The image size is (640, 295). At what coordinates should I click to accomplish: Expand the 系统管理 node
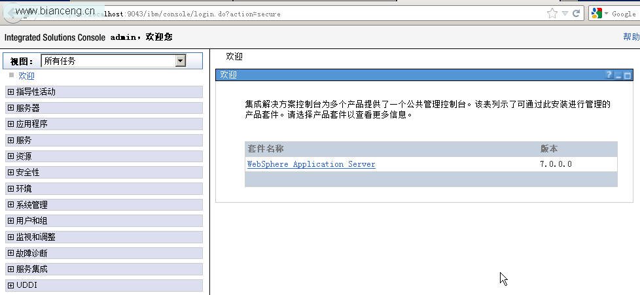[x=10, y=205]
